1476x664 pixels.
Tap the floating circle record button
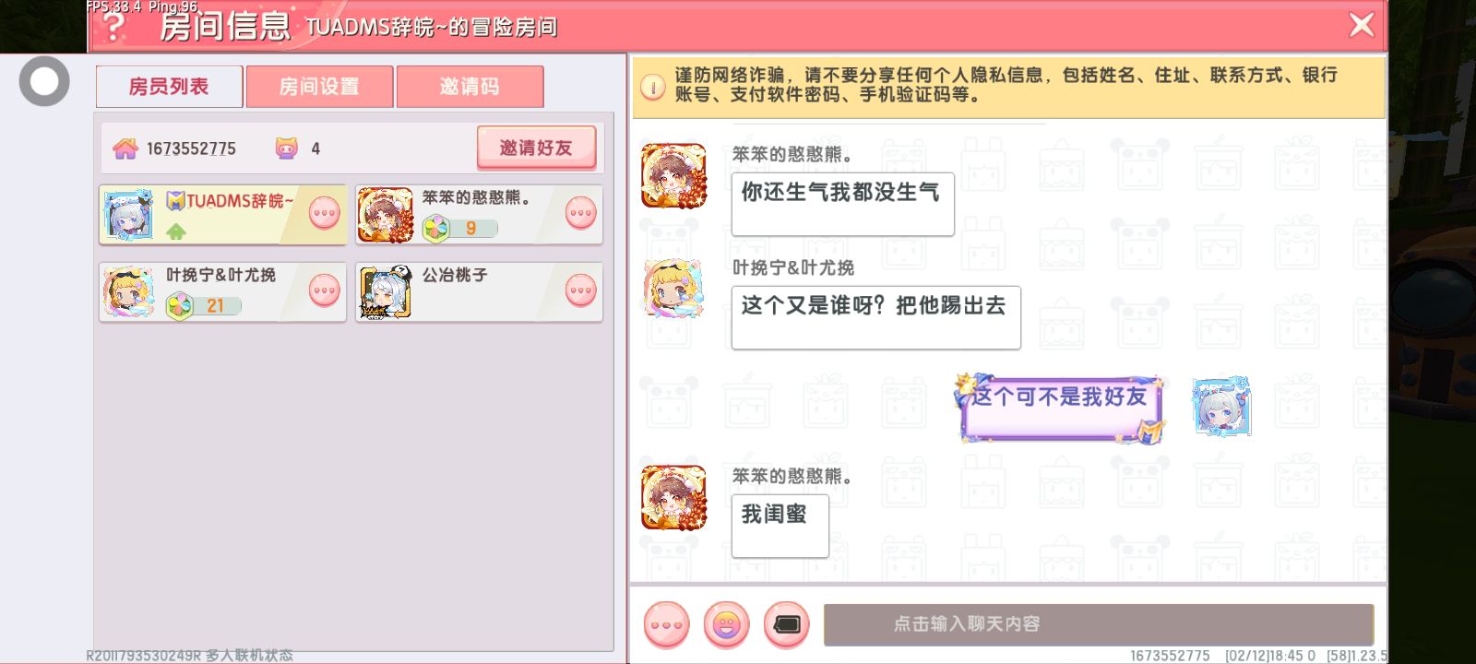coord(44,81)
